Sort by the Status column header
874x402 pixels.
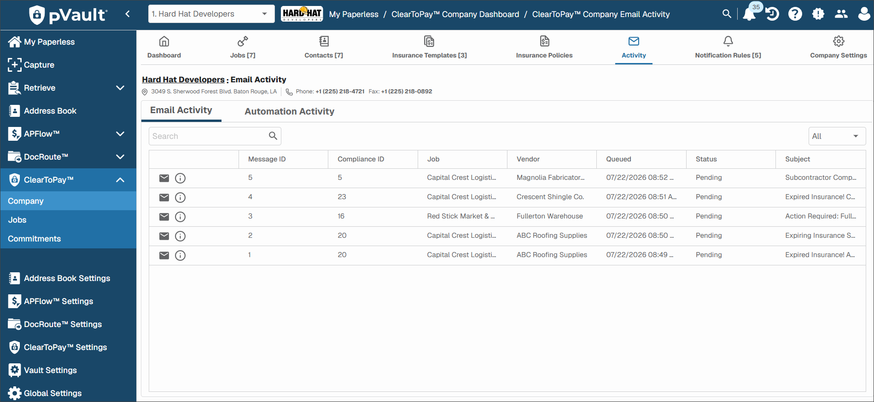pos(731,159)
